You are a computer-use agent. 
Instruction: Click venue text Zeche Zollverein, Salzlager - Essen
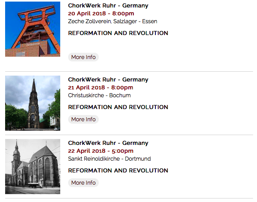(113, 21)
